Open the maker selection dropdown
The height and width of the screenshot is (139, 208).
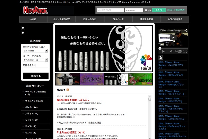pyautogui.click(x=35, y=60)
